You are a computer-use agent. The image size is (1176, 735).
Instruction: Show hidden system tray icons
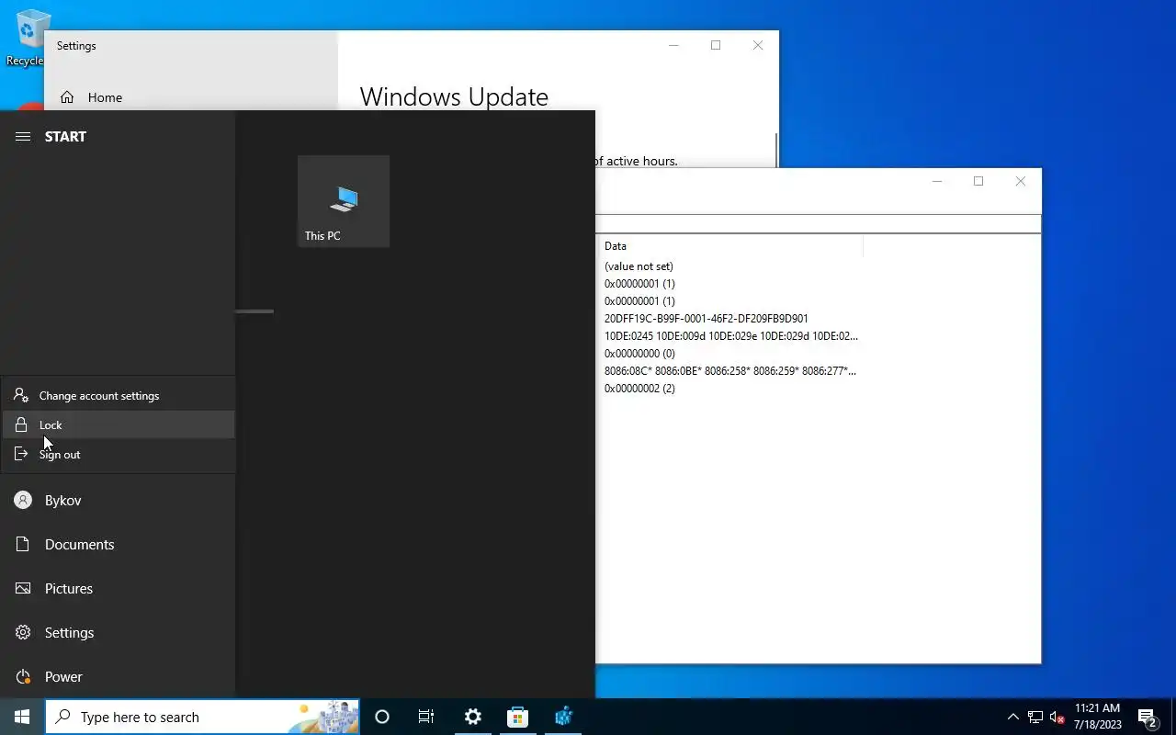(1013, 717)
